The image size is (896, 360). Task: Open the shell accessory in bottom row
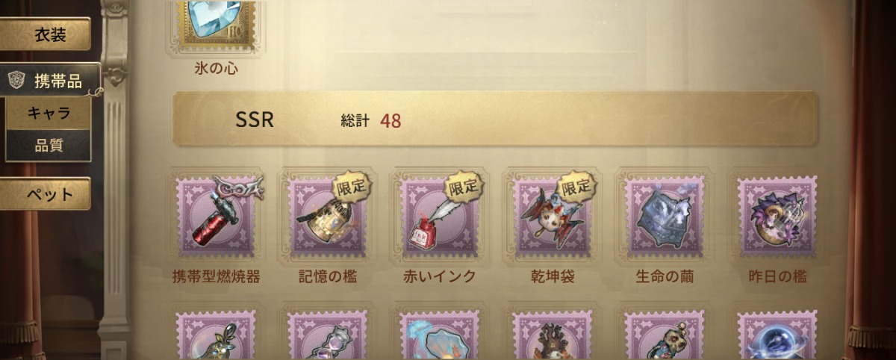(x=440, y=335)
